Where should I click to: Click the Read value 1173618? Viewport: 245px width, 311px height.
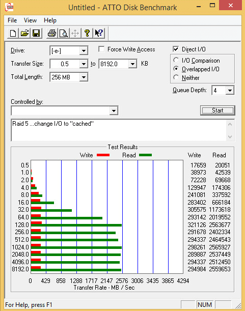coord(220,210)
